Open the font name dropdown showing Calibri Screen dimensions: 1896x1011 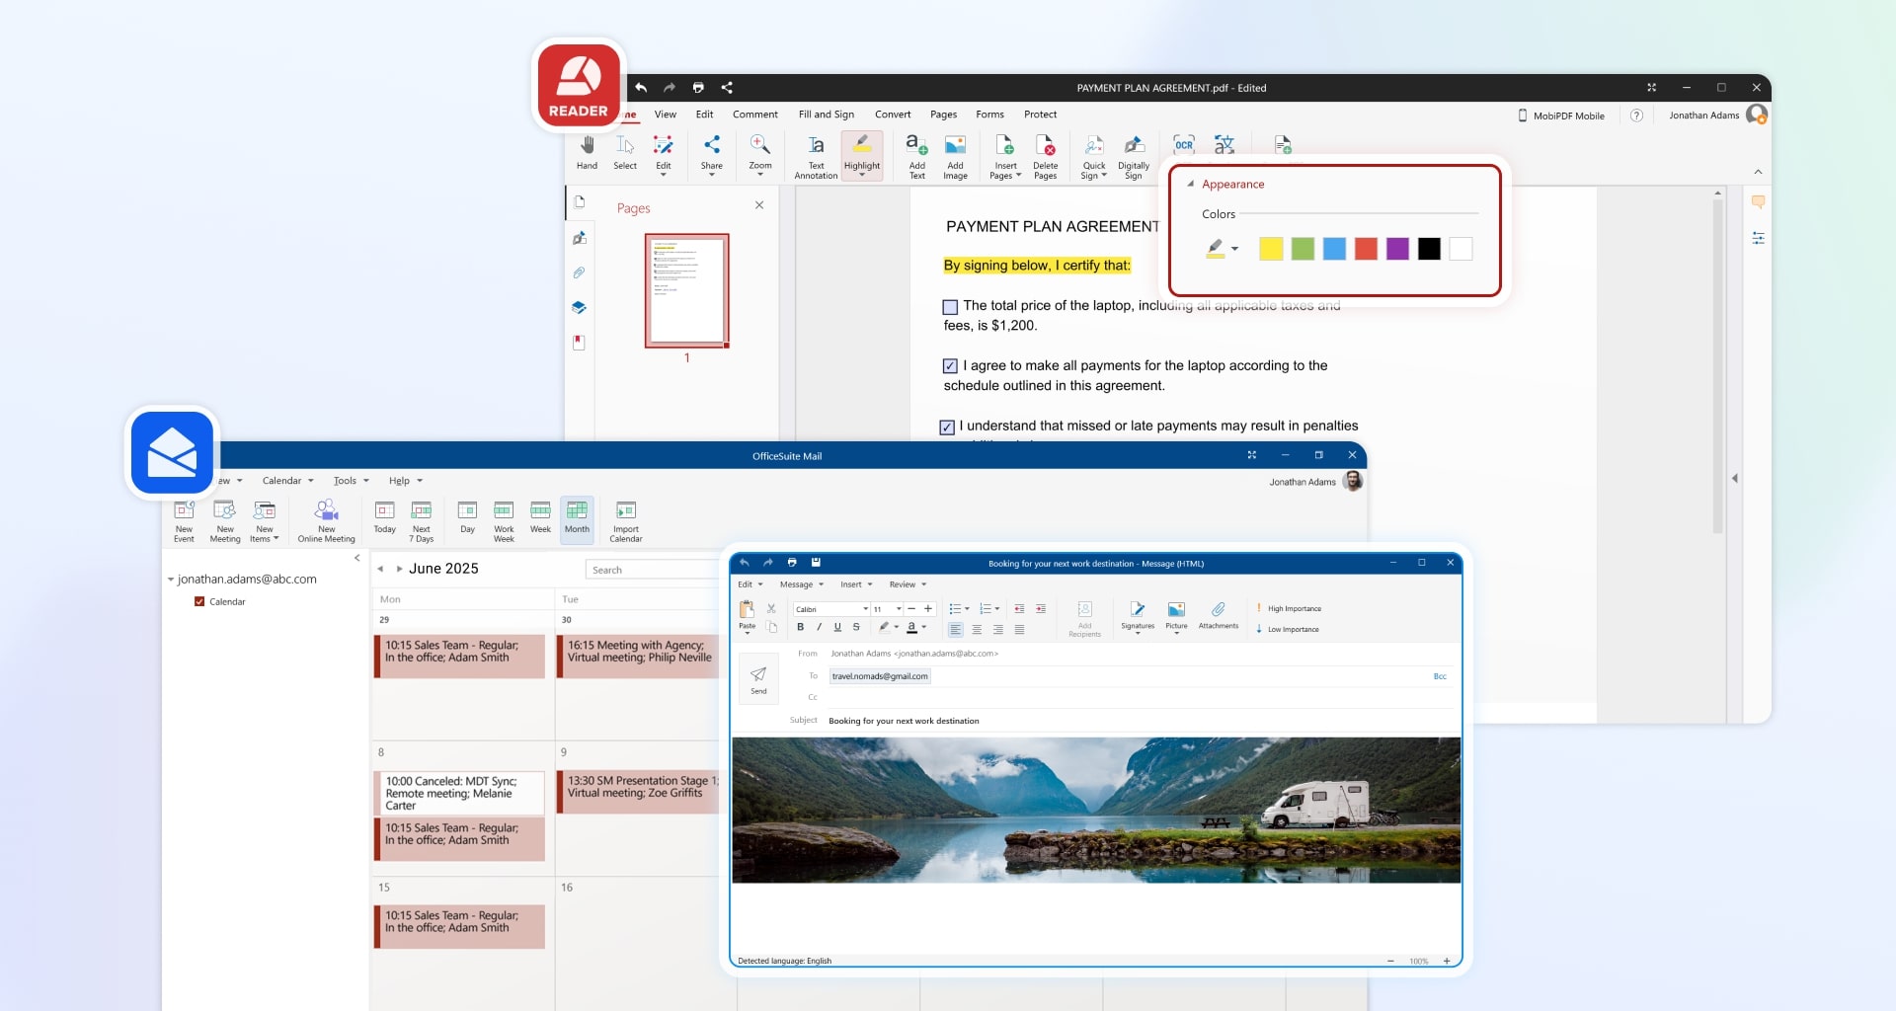click(x=865, y=609)
